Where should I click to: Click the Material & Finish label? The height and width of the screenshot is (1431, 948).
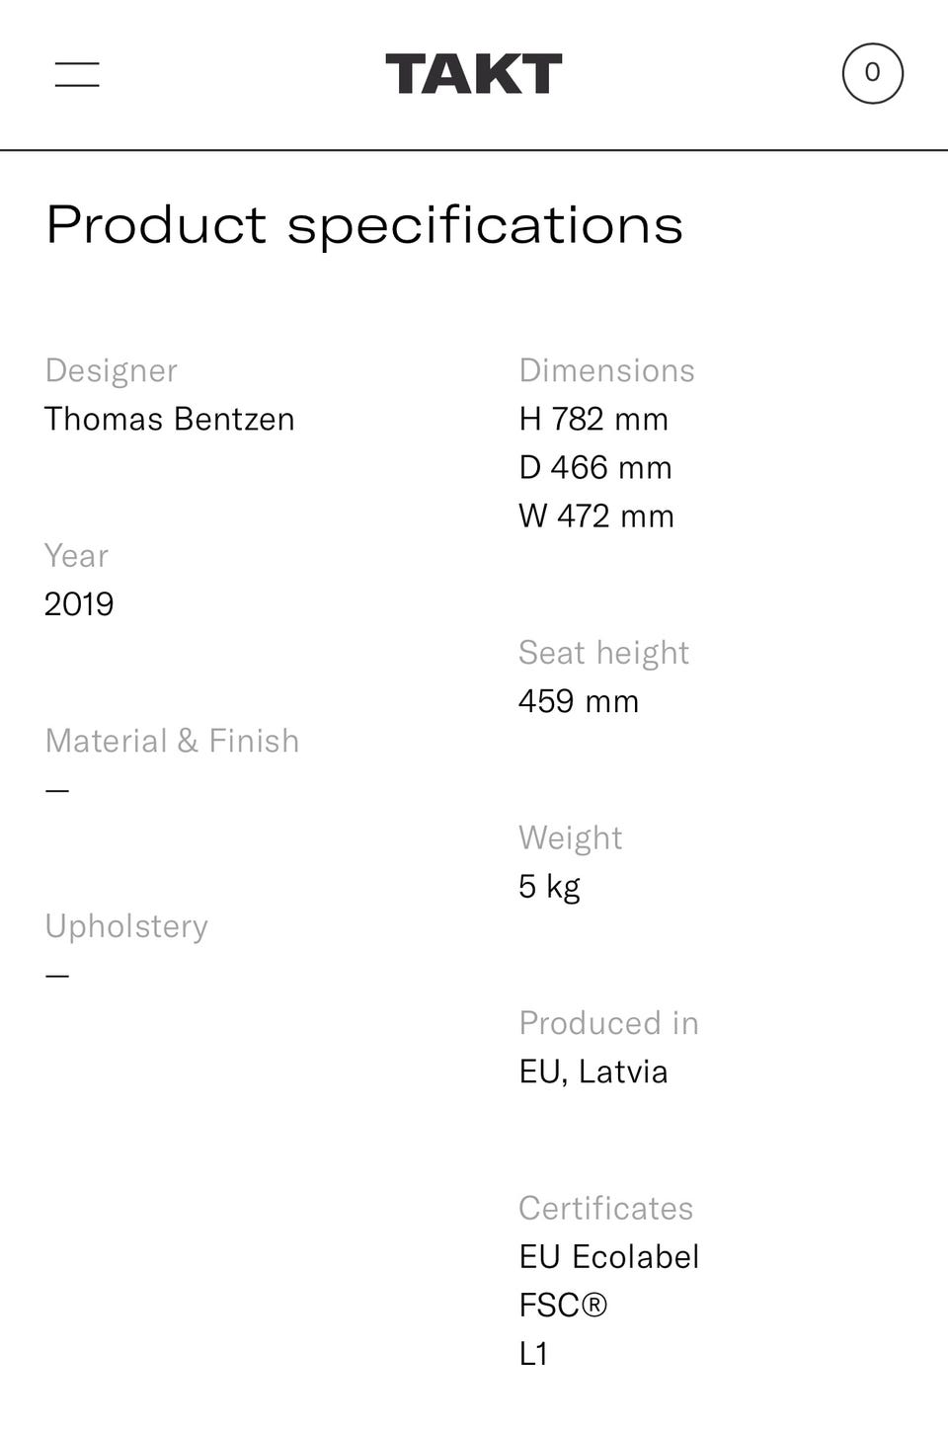click(172, 741)
